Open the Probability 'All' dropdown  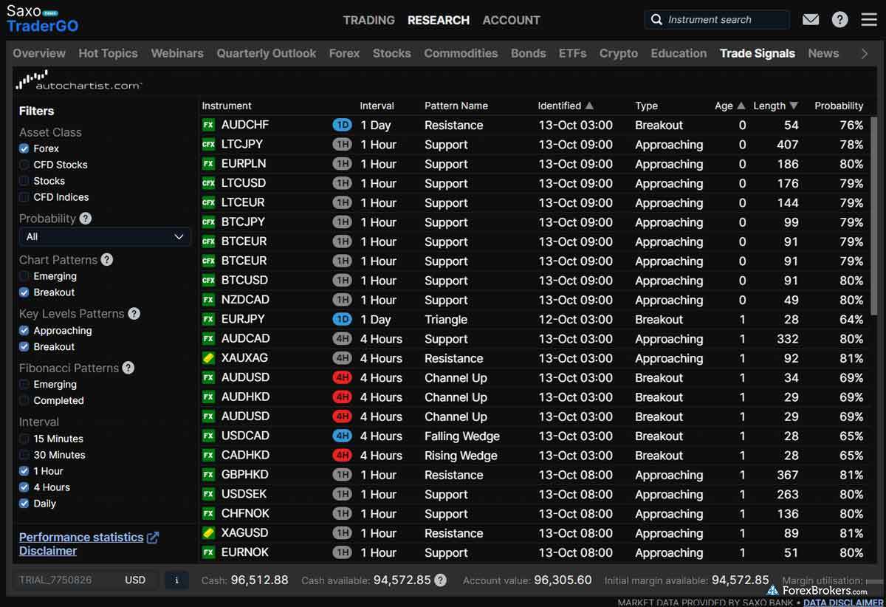pyautogui.click(x=104, y=237)
